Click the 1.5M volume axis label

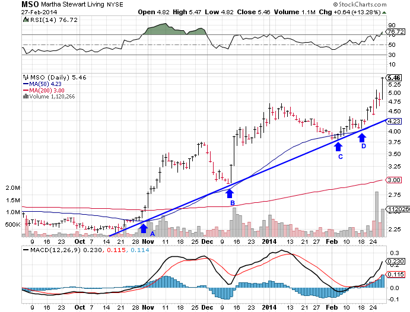point(13,200)
